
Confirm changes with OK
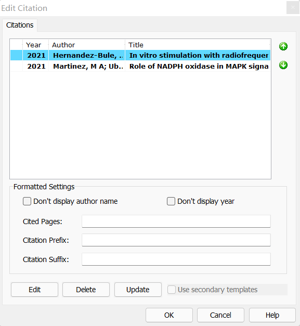pyautogui.click(x=169, y=315)
